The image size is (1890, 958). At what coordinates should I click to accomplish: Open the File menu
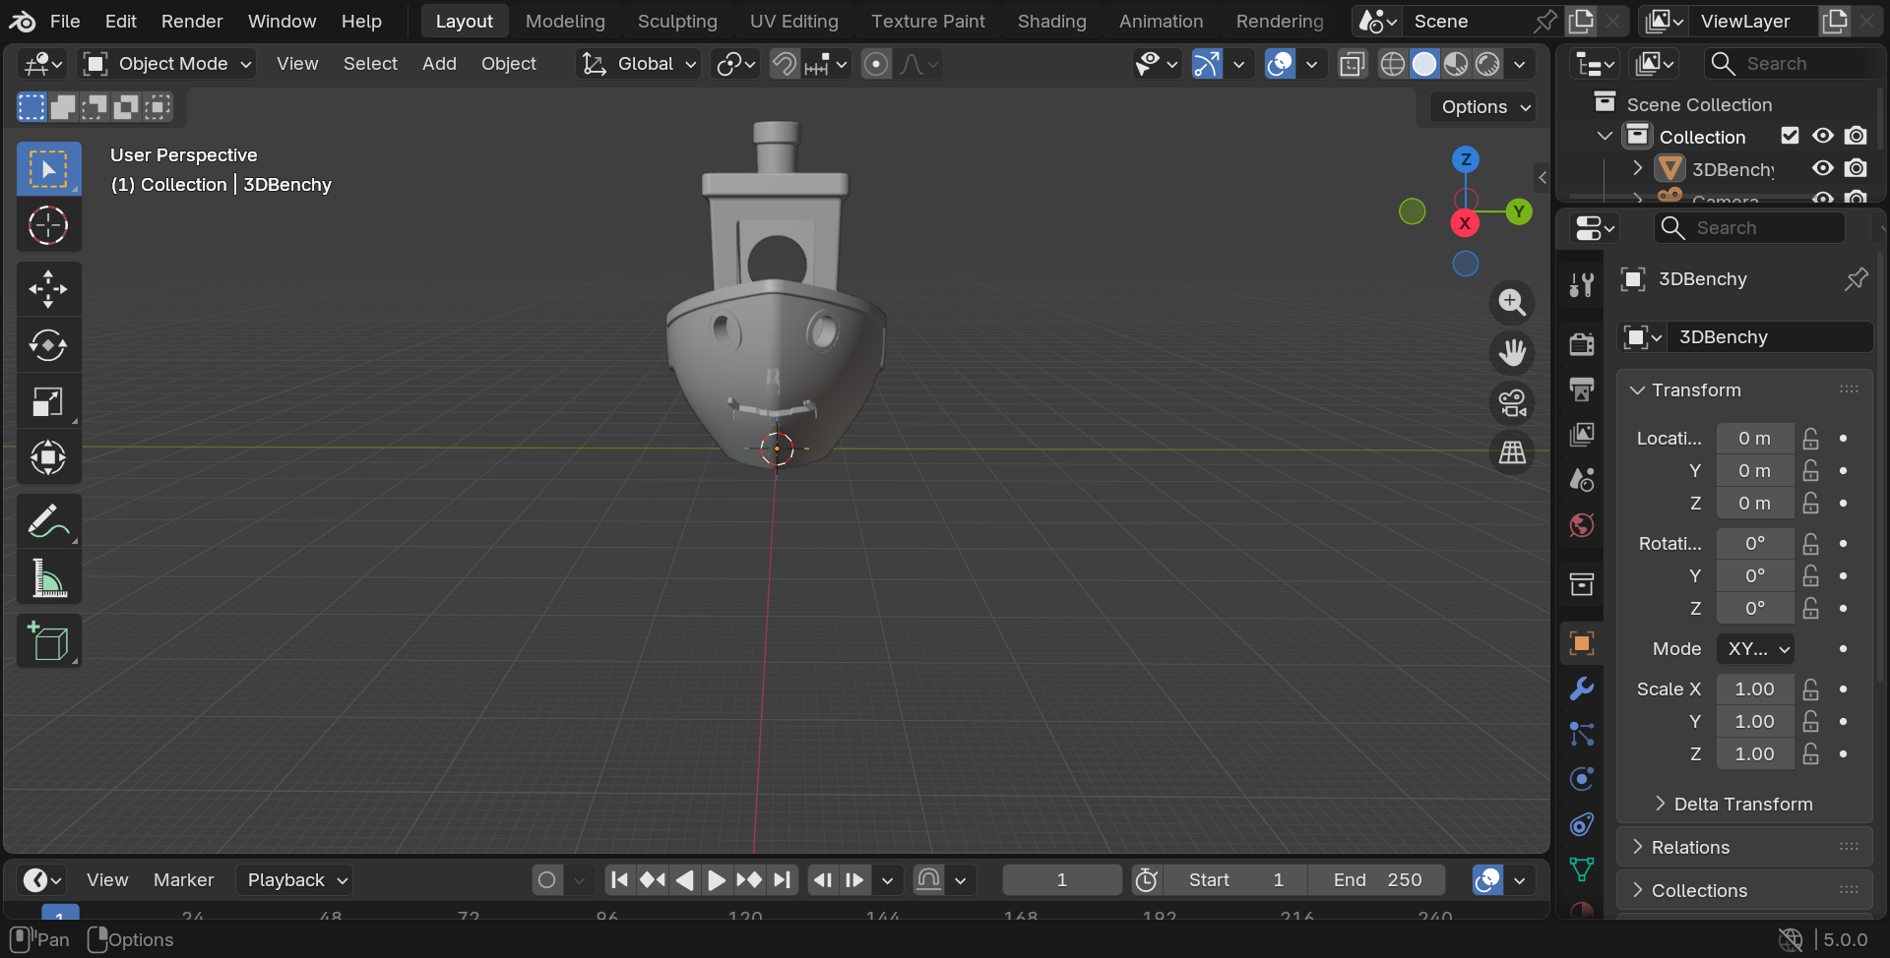point(65,21)
